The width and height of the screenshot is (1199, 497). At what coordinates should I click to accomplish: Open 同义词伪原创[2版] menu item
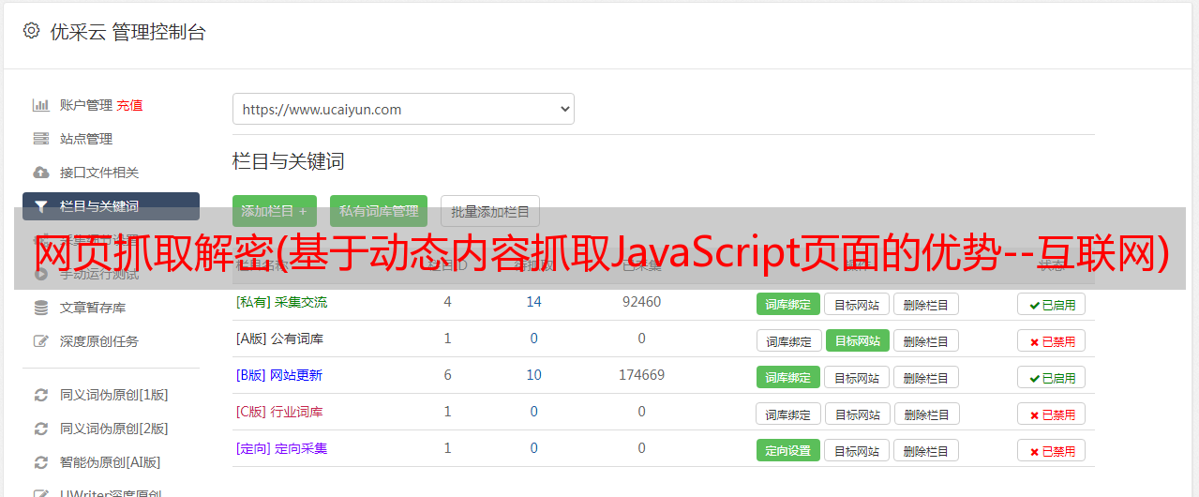114,429
